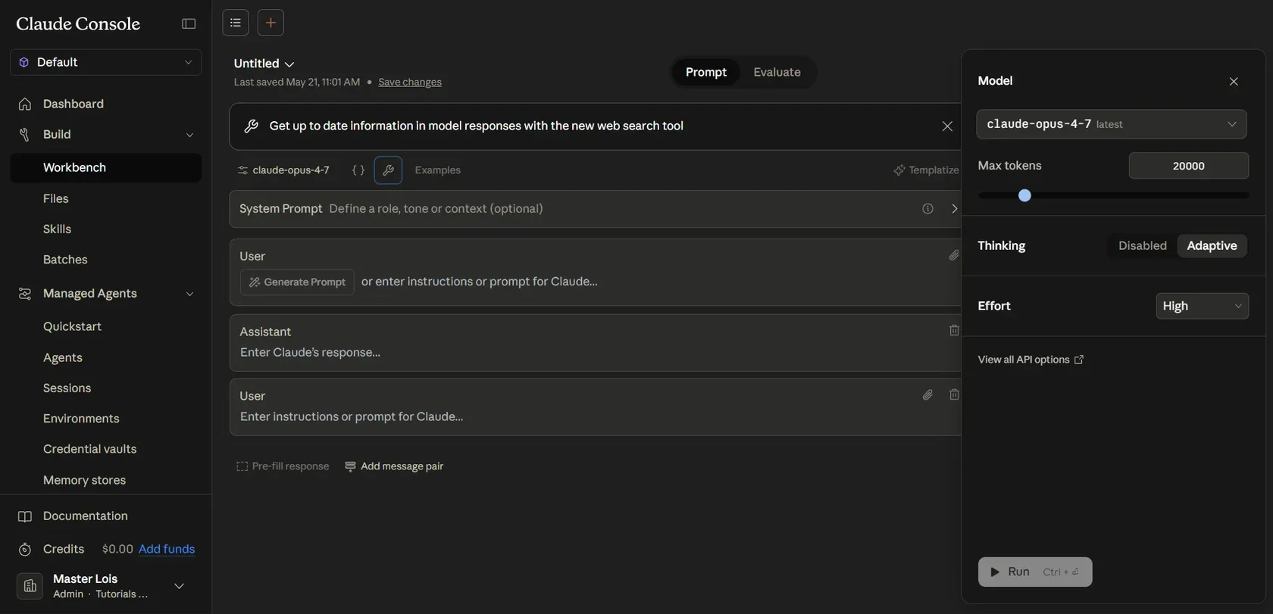This screenshot has height=614, width=1273.
Task: Collapse the sidebar panel icon
Action: (189, 23)
